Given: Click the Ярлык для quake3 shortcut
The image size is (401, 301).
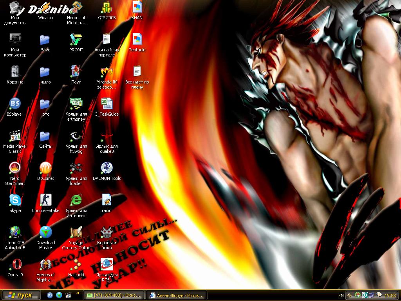Looking at the screenshot, I should click(107, 142).
